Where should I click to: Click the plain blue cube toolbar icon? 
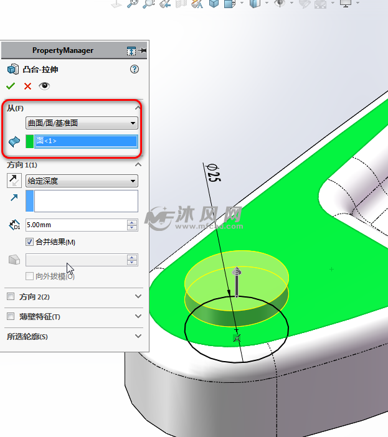(x=214, y=3)
